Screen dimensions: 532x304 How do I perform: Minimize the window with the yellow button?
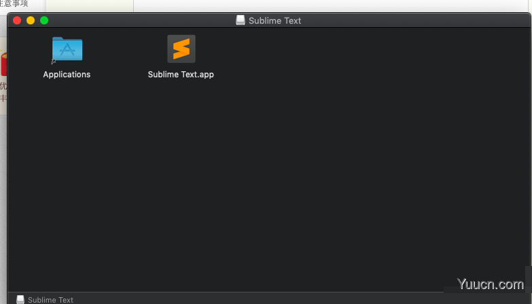click(31, 20)
